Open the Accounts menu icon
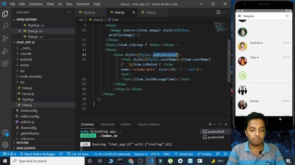The height and width of the screenshot is (165, 295). tap(5, 132)
